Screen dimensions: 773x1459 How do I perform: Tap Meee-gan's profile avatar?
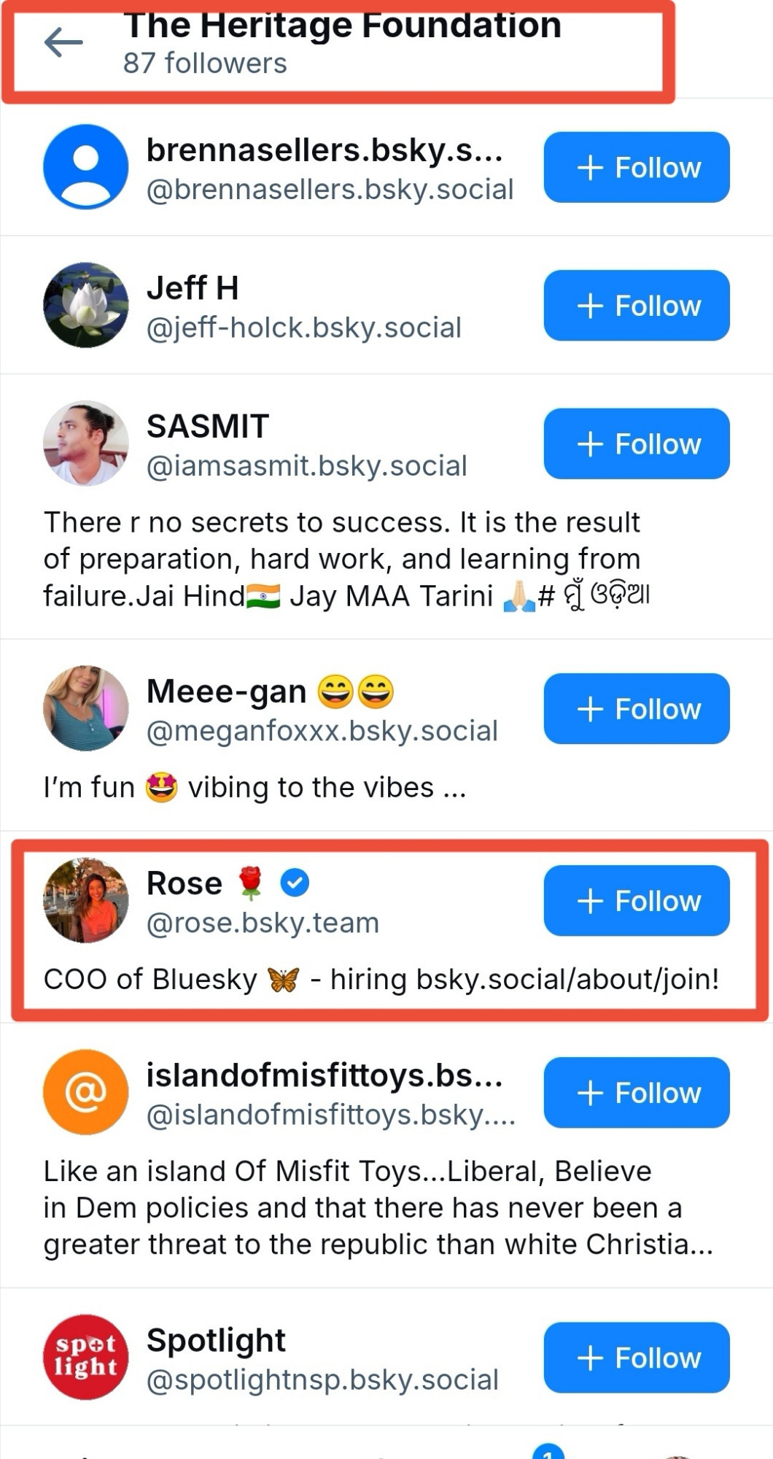coord(86,708)
